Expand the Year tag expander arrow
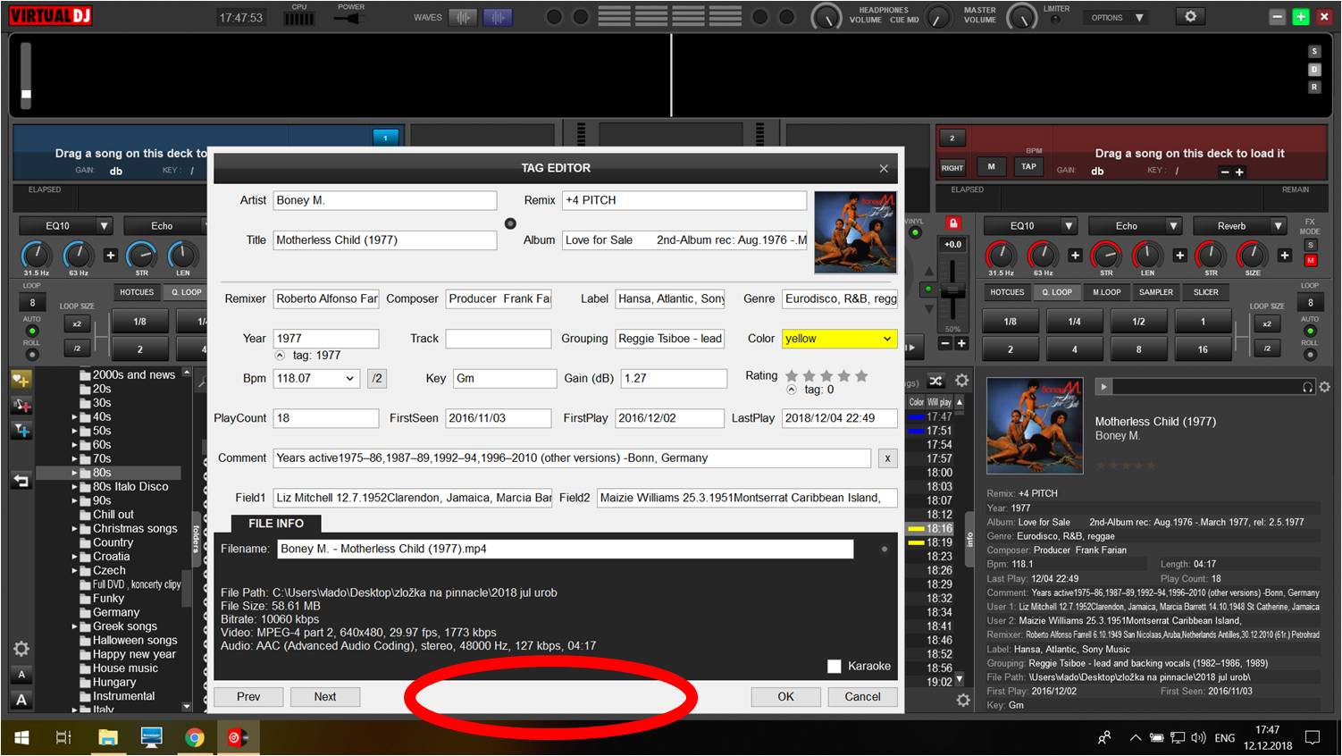Screen dimensions: 1342x756 [x=280, y=356]
